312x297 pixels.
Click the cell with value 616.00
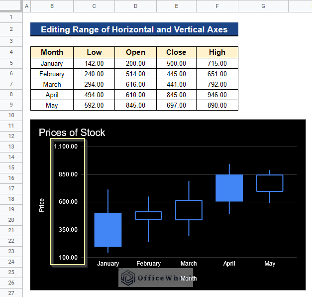point(135,84)
